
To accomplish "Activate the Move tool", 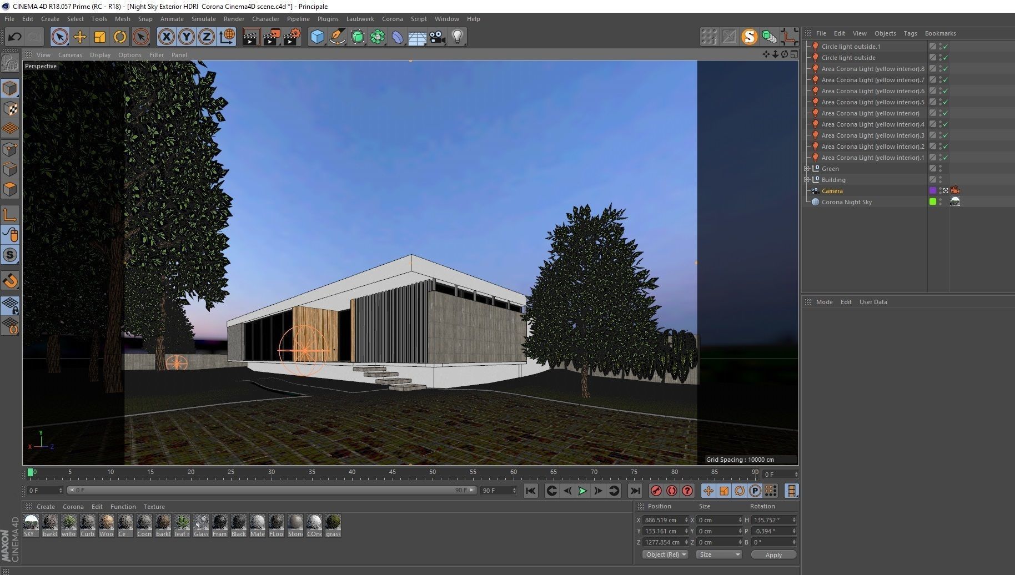I will coord(80,37).
